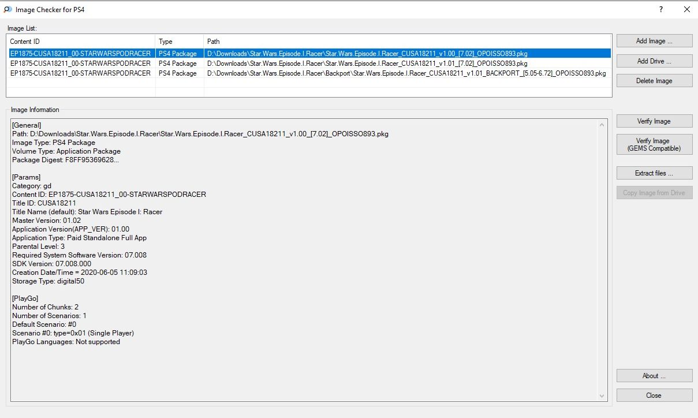Click the Number of Chunks: 2 line

(x=45, y=307)
